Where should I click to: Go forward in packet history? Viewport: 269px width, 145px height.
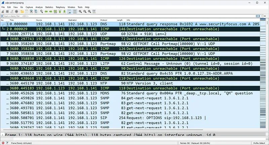51,11
